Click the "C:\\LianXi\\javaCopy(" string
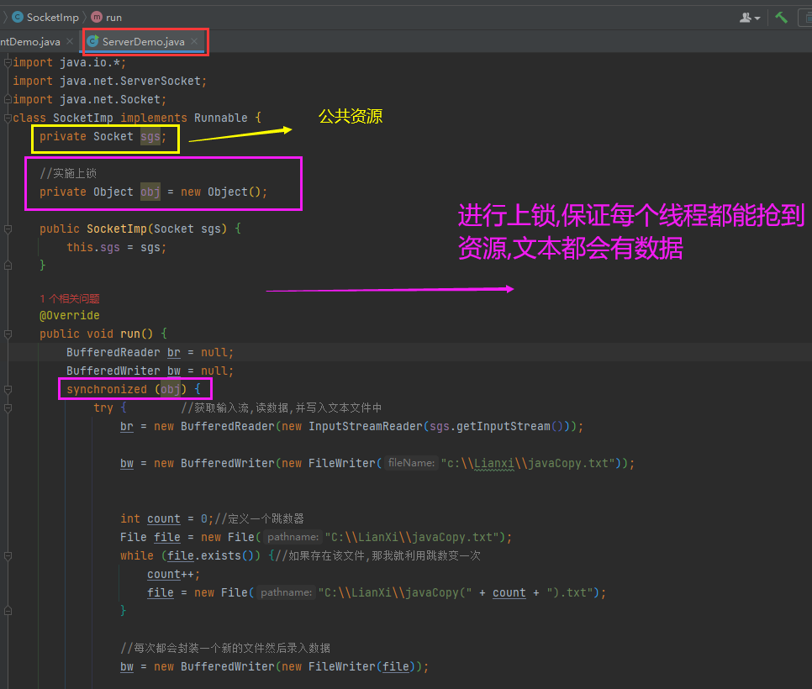The image size is (812, 689). pos(395,592)
